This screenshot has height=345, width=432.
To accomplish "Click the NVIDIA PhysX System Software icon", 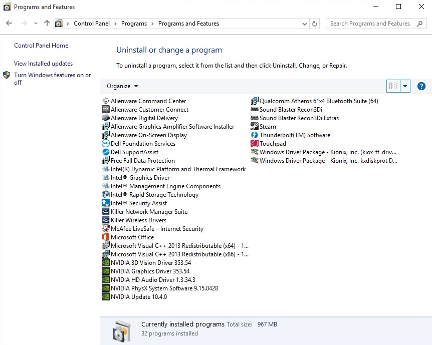I will [x=106, y=288].
